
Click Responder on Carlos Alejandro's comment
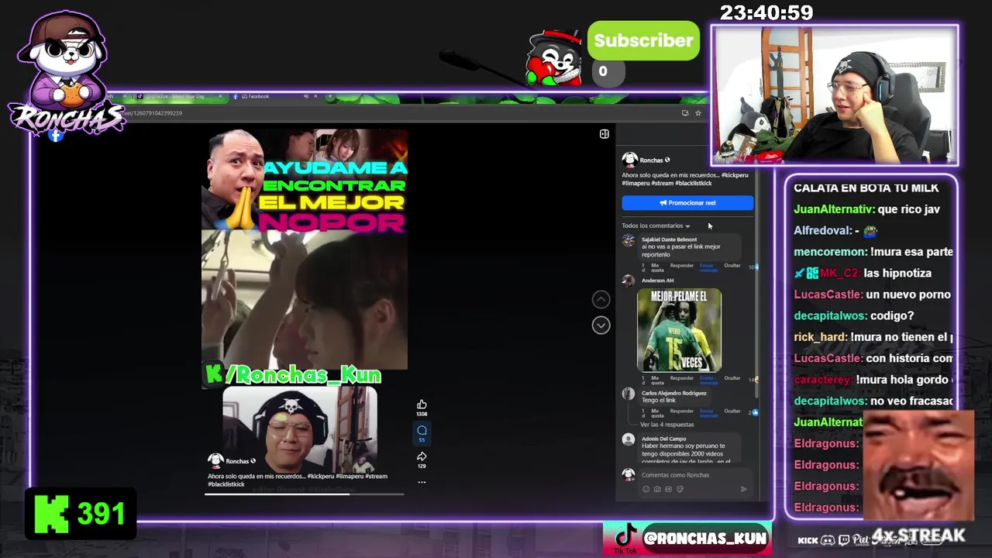tap(682, 411)
